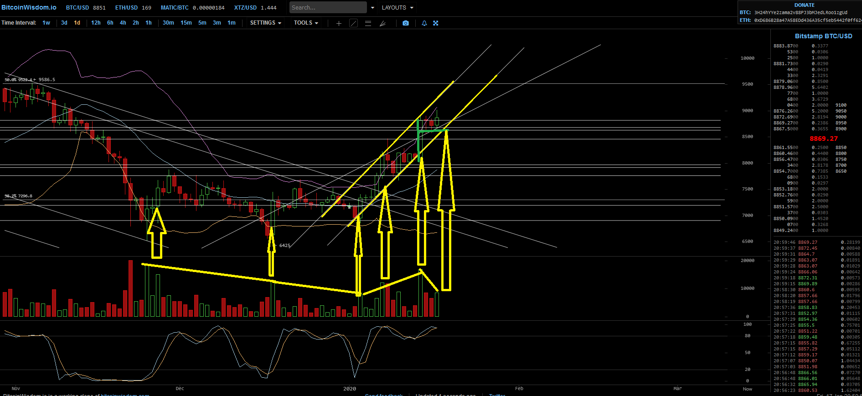Choose the 1d time interval
This screenshot has height=396, width=862.
point(77,23)
